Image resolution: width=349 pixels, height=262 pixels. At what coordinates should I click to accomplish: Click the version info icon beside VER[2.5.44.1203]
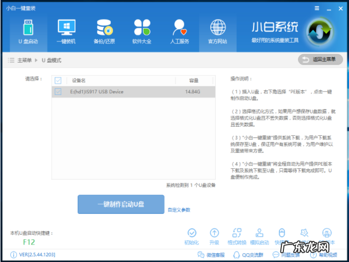coord(13,255)
